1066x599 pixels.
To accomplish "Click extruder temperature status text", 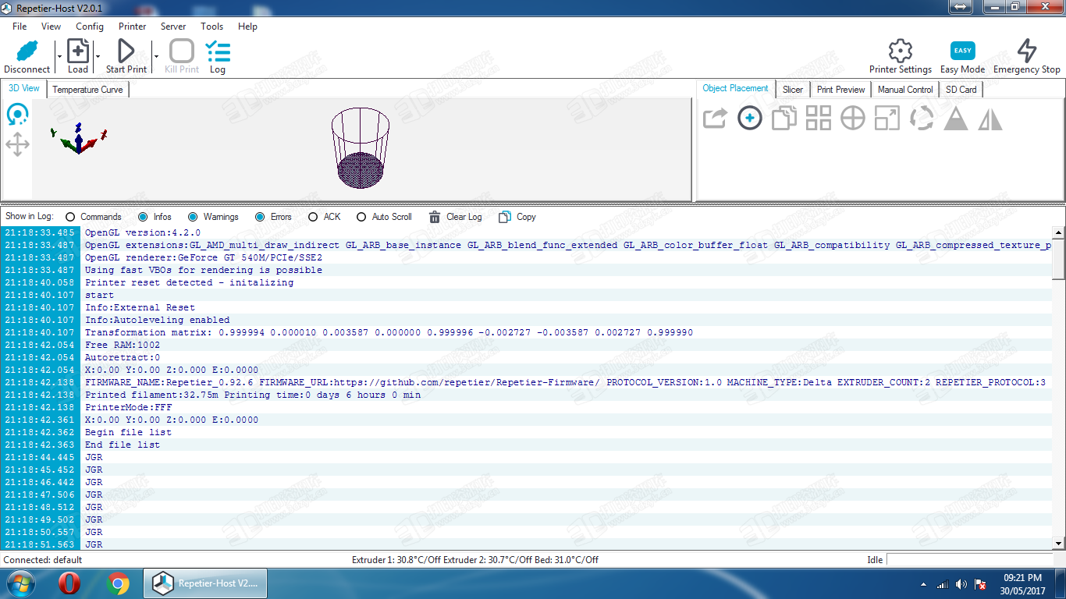I will coord(475,560).
